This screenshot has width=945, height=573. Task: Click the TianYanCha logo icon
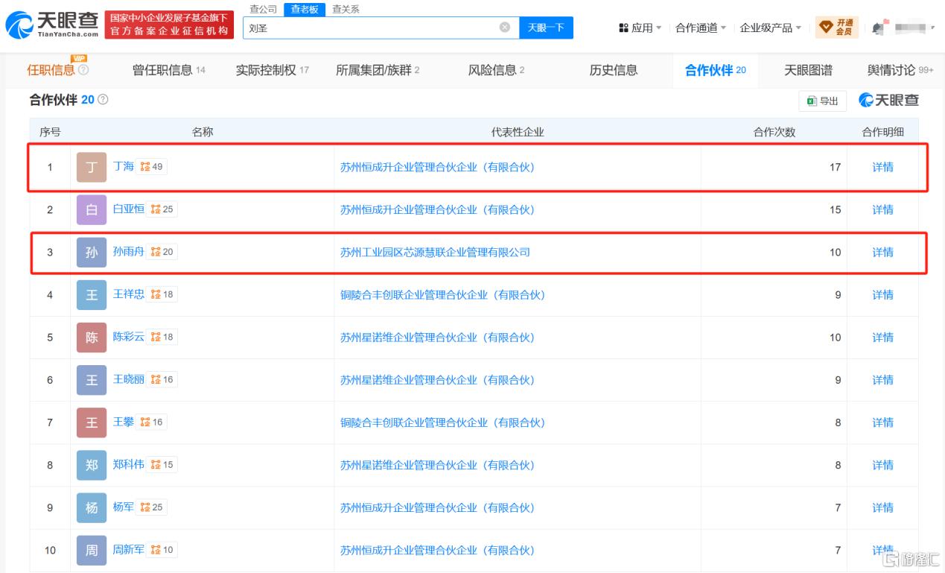[x=19, y=25]
